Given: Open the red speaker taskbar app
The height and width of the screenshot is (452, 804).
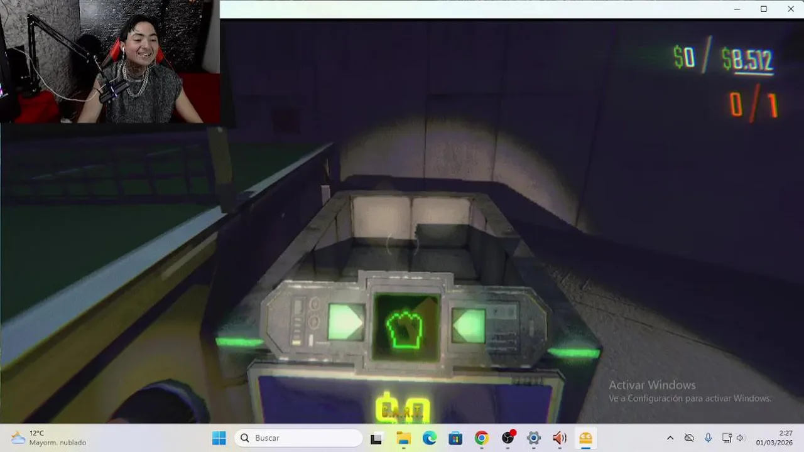Looking at the screenshot, I should coord(559,438).
